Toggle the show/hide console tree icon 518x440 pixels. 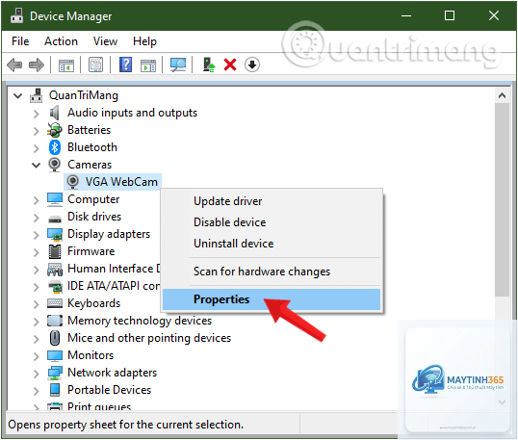click(x=66, y=65)
